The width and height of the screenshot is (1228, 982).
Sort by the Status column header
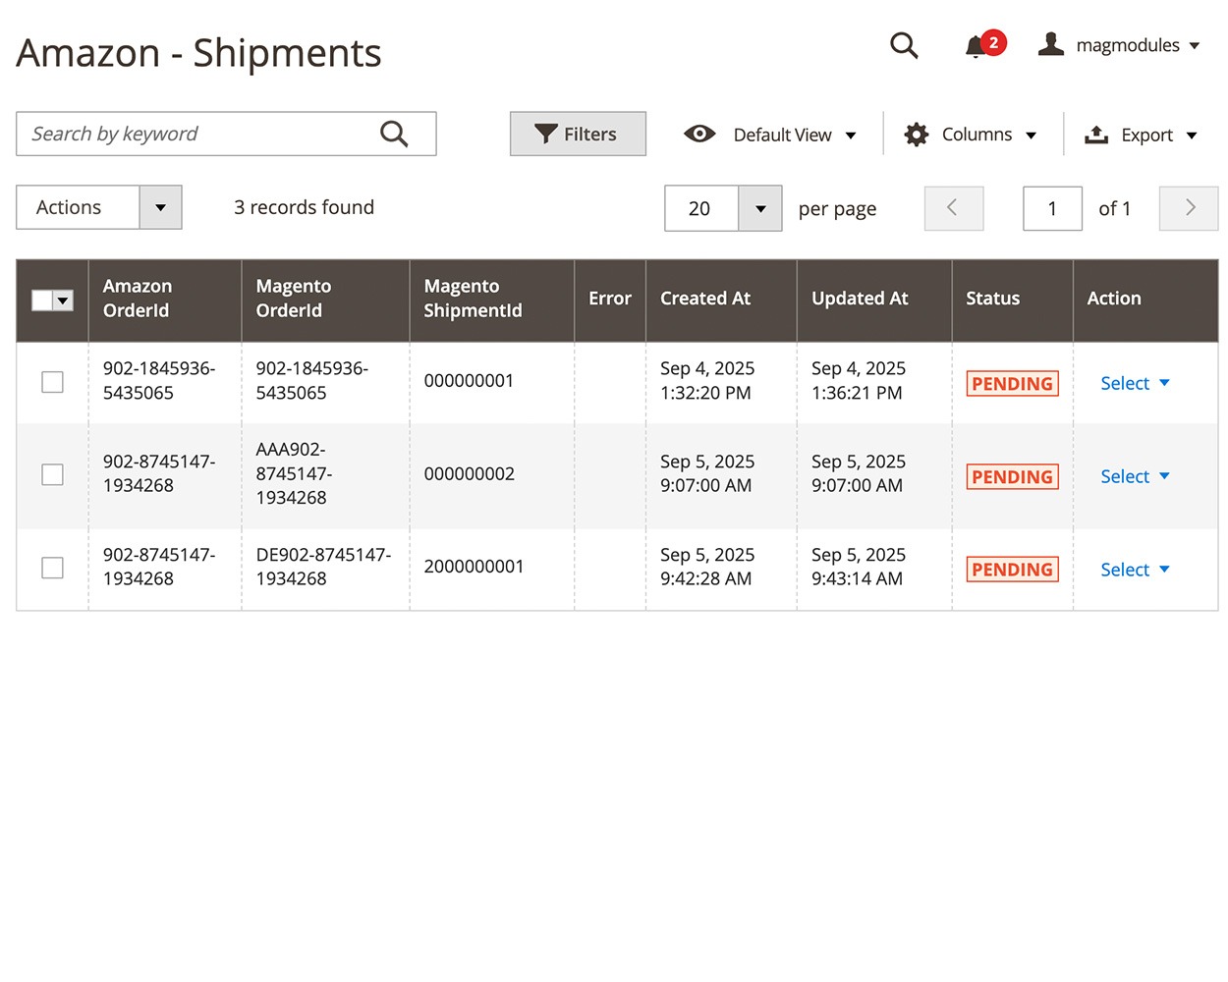992,299
